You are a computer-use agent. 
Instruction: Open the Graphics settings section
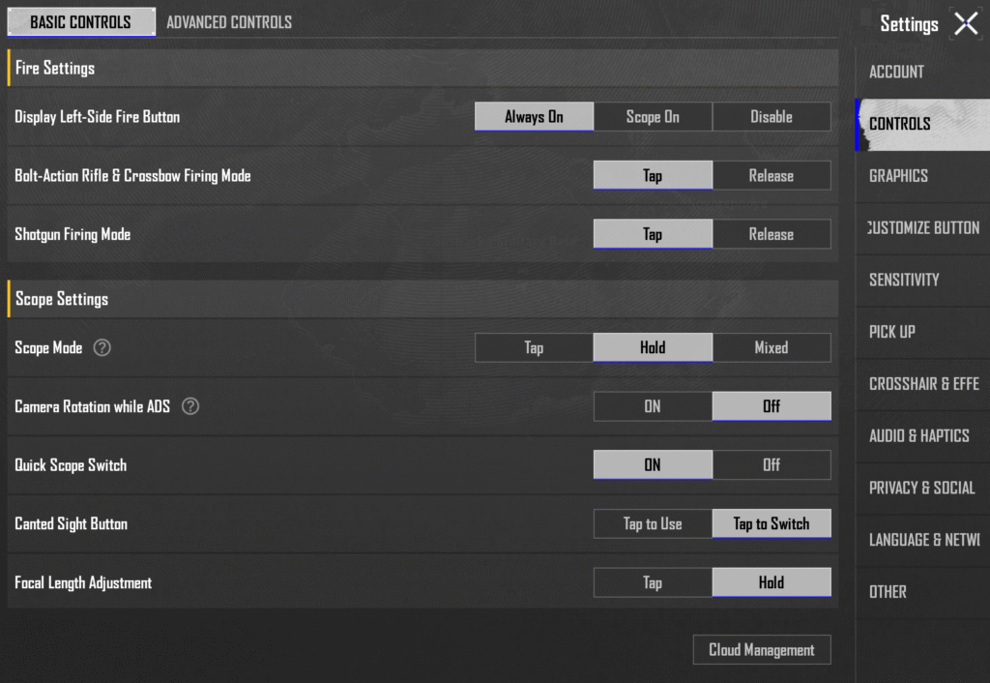[x=899, y=176]
